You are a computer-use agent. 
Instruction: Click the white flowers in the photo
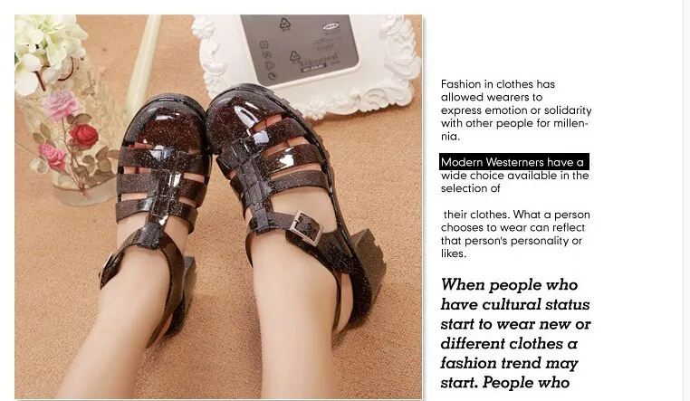tap(47, 49)
